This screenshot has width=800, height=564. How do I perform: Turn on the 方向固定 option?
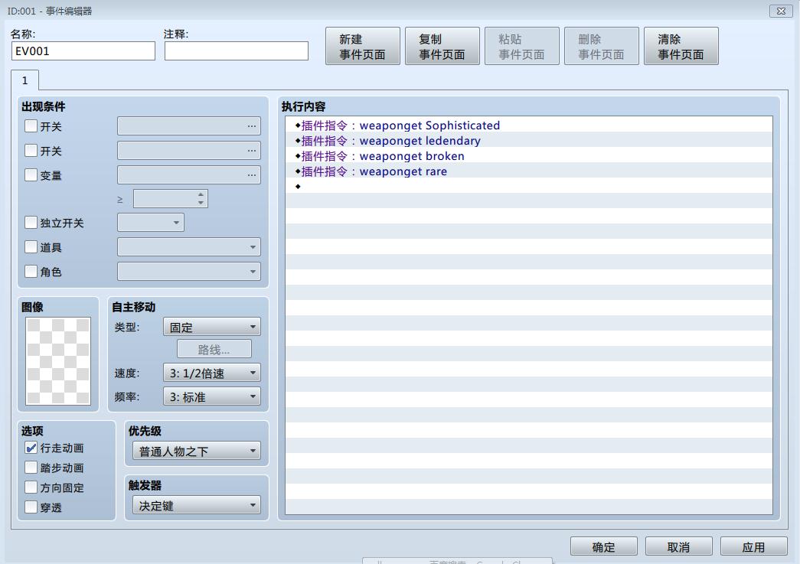(31, 487)
